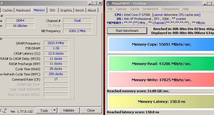
Task: Click the Cycle Time value 28 clocks
Action: pos(56,69)
